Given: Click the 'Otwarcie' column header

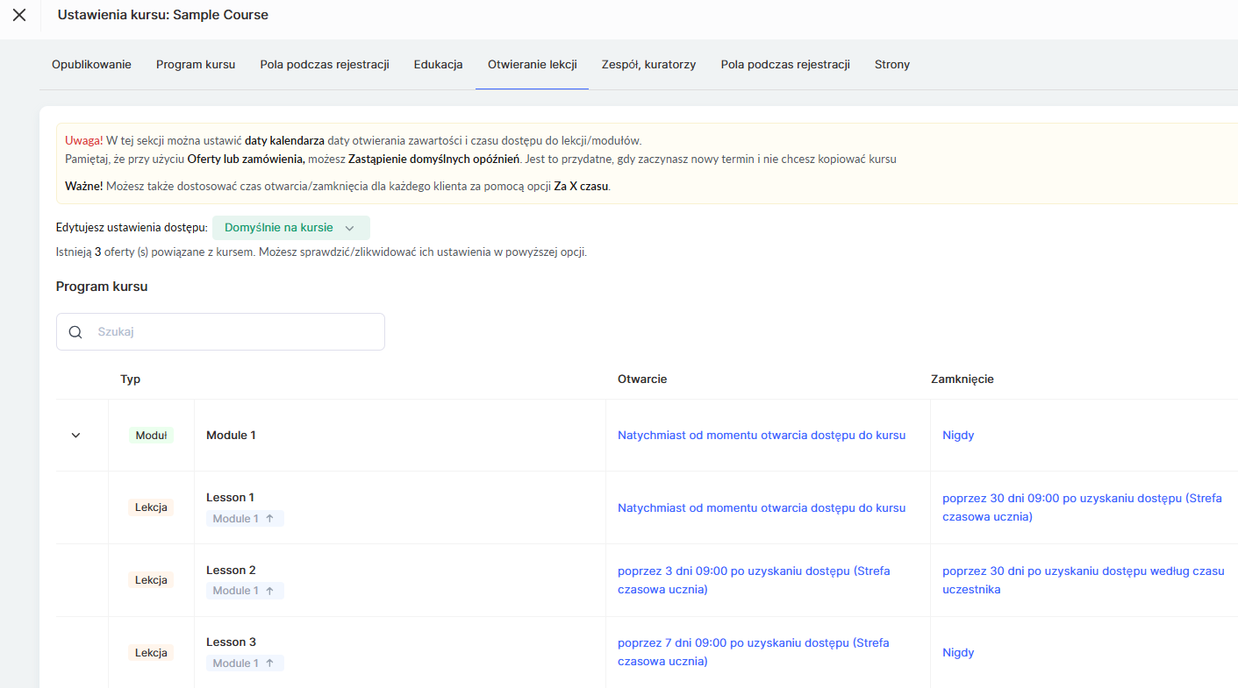Looking at the screenshot, I should pyautogui.click(x=642, y=379).
